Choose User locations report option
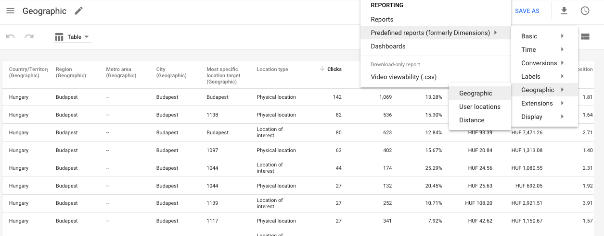Viewport: 604px width, 236px height. (x=480, y=106)
